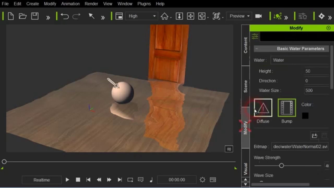This screenshot has height=188, width=334.
Task: Switch to the Scene side tab
Action: 246,86
